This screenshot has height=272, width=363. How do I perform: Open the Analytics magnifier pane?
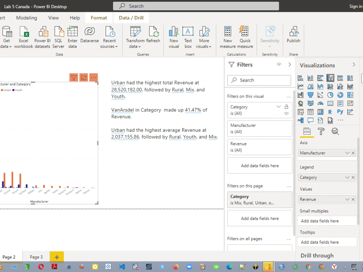335,131
